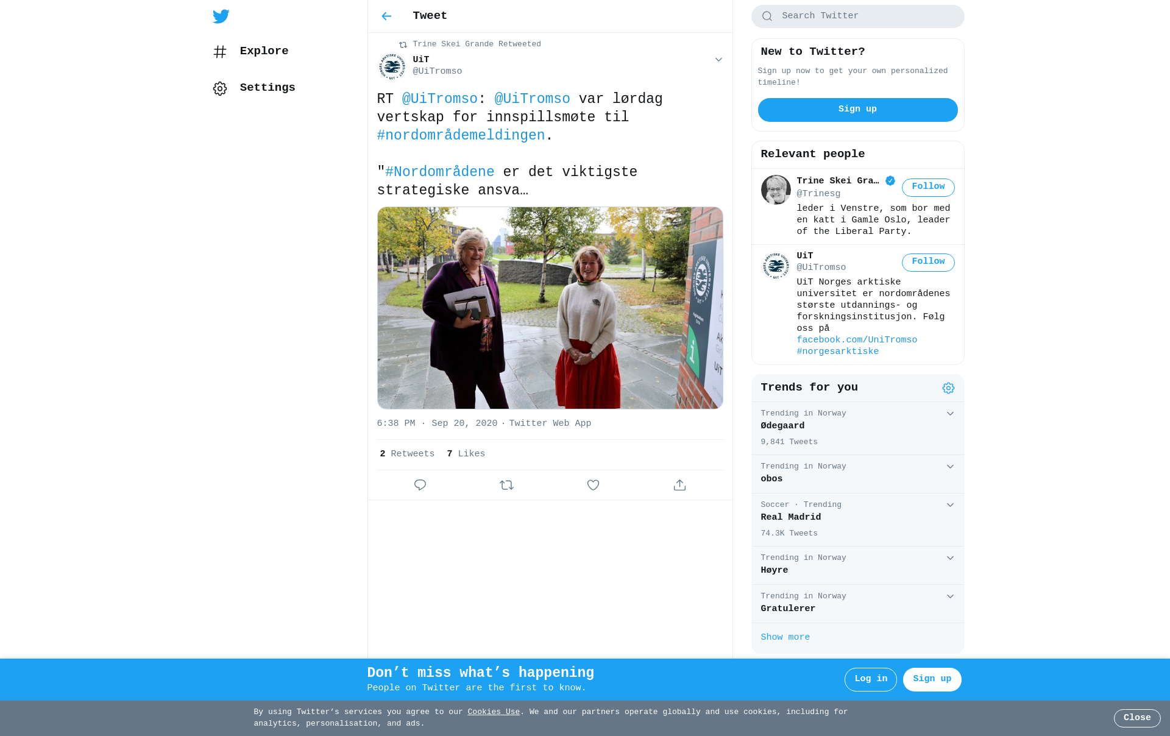Open the #Nordområdene hashtag in tweet
The width and height of the screenshot is (1170, 736).
pyautogui.click(x=439, y=172)
